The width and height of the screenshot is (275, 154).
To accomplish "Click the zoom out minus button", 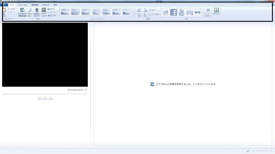I will (253, 151).
